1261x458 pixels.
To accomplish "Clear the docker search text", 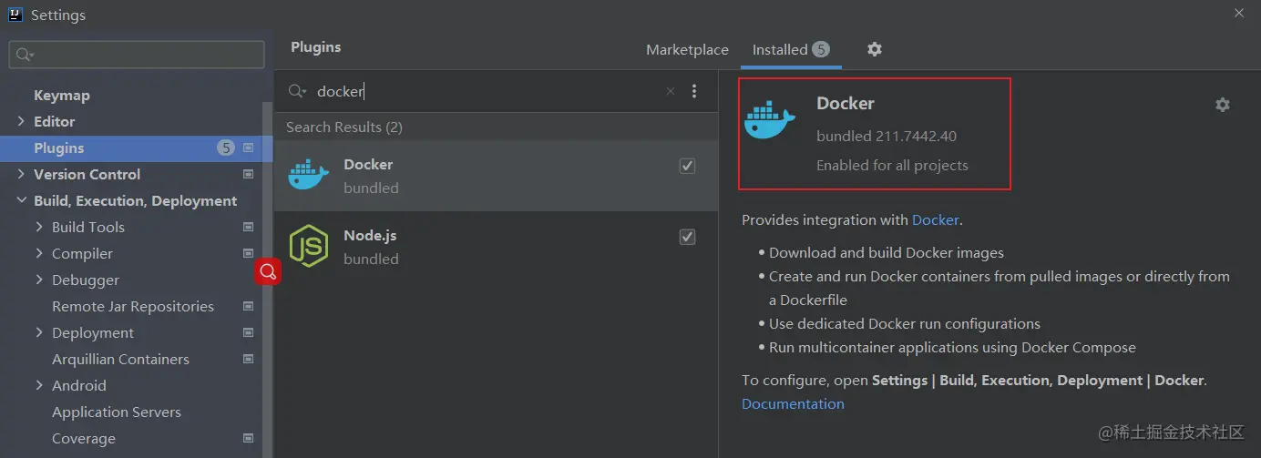I will [x=671, y=91].
